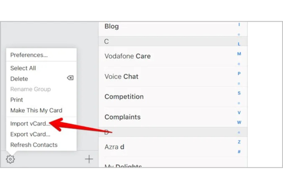Image resolution: width=283 pixels, height=189 pixels.
Task: Jump to # section in index
Action: click(239, 152)
